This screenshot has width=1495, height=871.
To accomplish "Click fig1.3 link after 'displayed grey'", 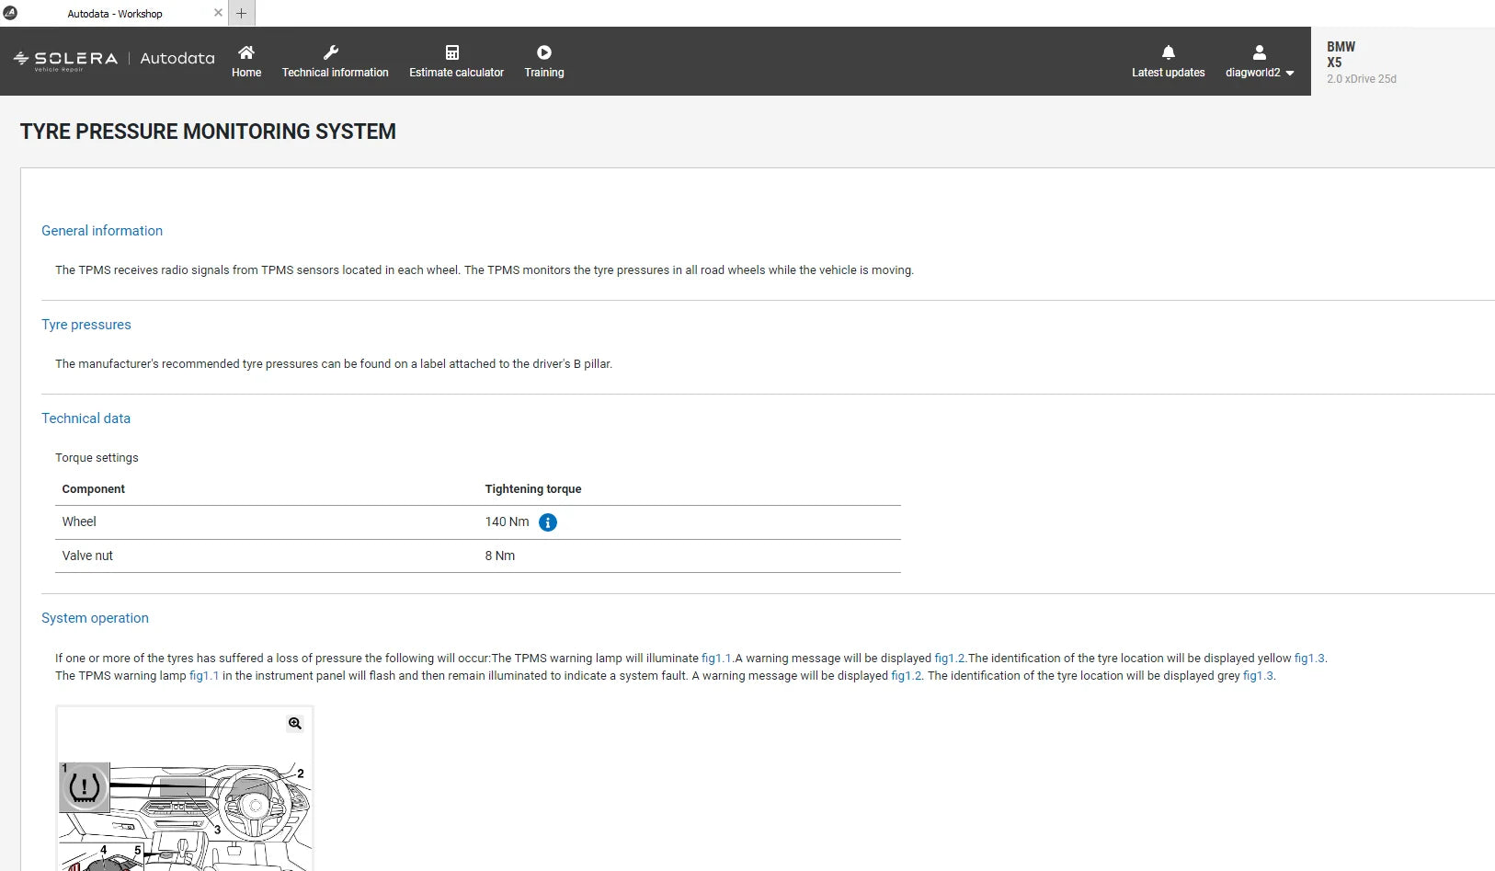I will point(1258,676).
